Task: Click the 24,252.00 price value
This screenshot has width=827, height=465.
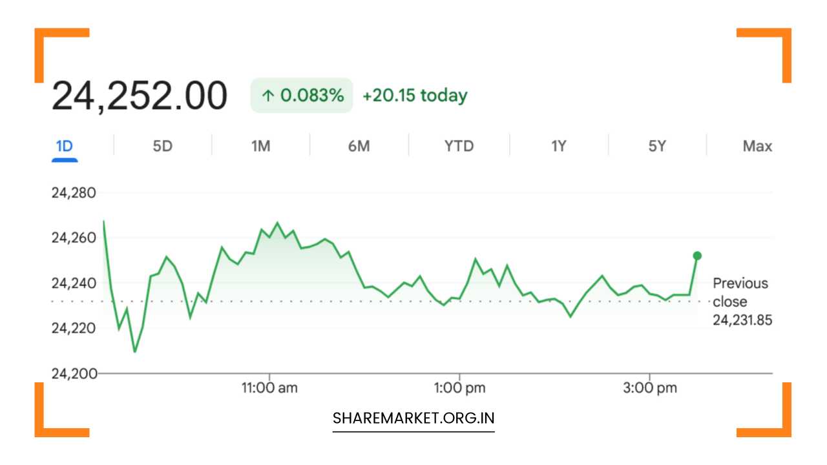Action: [140, 96]
